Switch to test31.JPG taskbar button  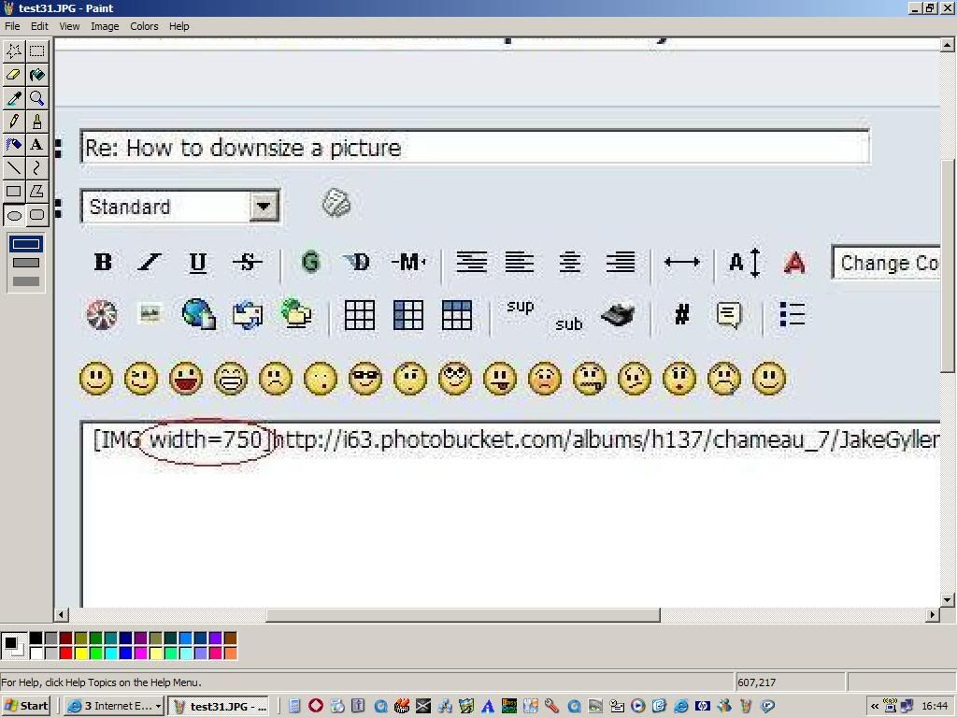(x=221, y=706)
